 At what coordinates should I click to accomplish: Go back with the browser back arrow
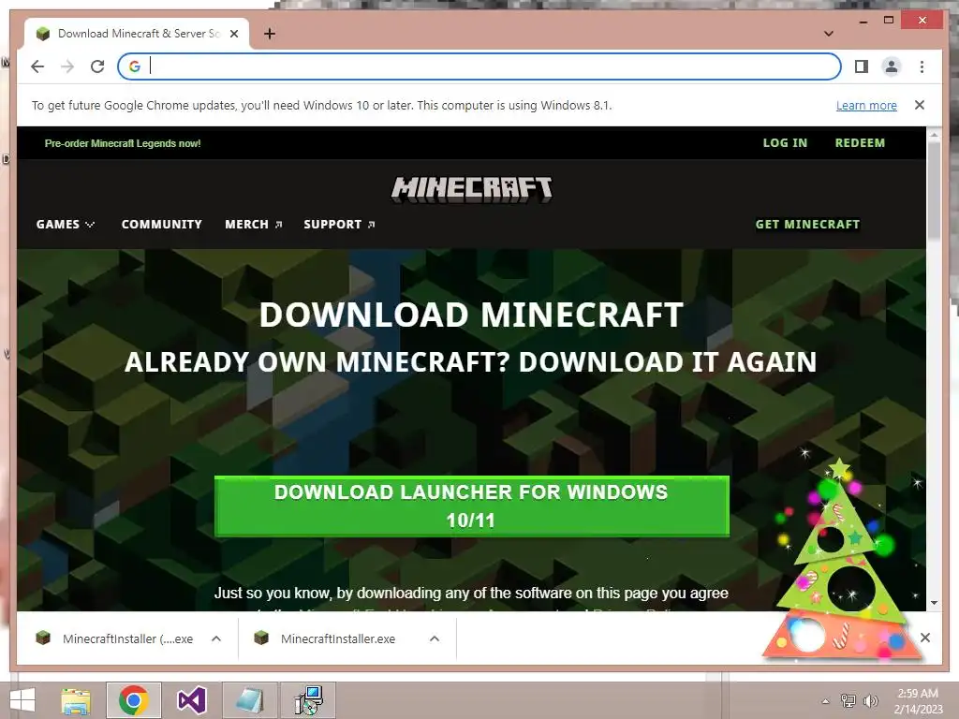pyautogui.click(x=37, y=66)
